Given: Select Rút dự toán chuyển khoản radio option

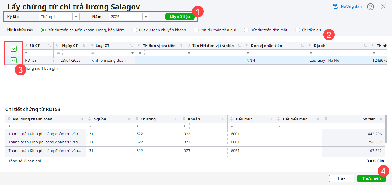Looking at the screenshot, I should point(135,30).
